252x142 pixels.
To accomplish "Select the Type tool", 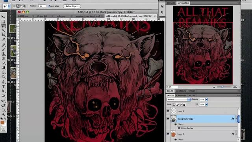I will (3, 86).
